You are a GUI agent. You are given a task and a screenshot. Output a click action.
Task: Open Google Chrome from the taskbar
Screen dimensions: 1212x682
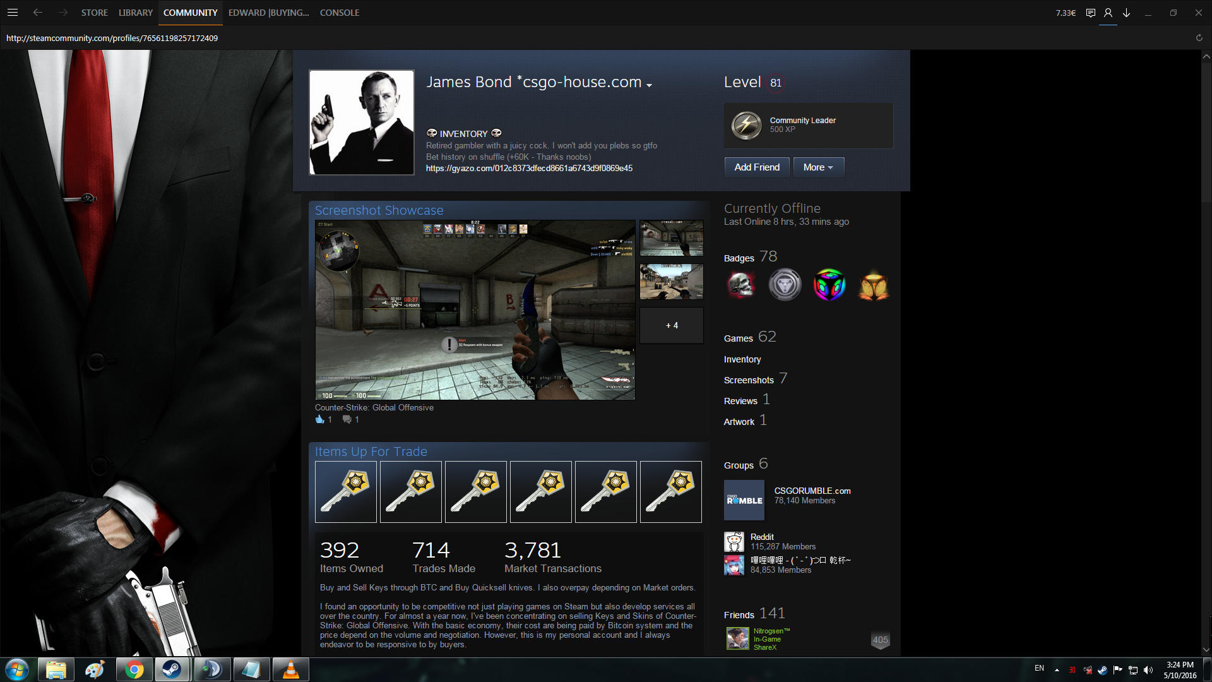[134, 669]
